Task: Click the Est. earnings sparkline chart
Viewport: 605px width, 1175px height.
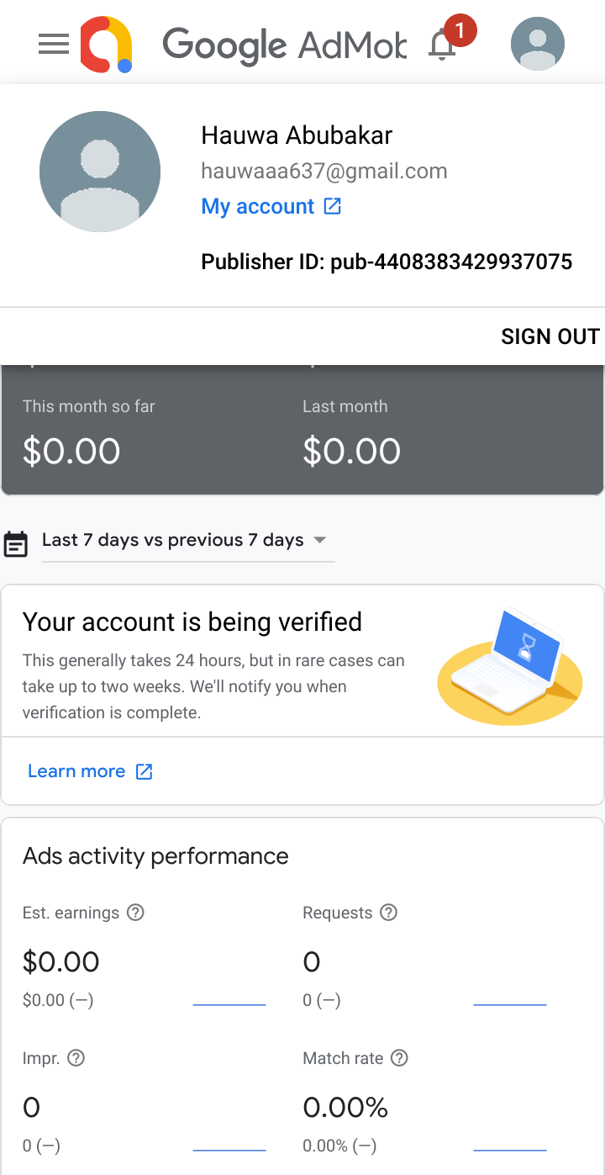Action: (x=229, y=1001)
